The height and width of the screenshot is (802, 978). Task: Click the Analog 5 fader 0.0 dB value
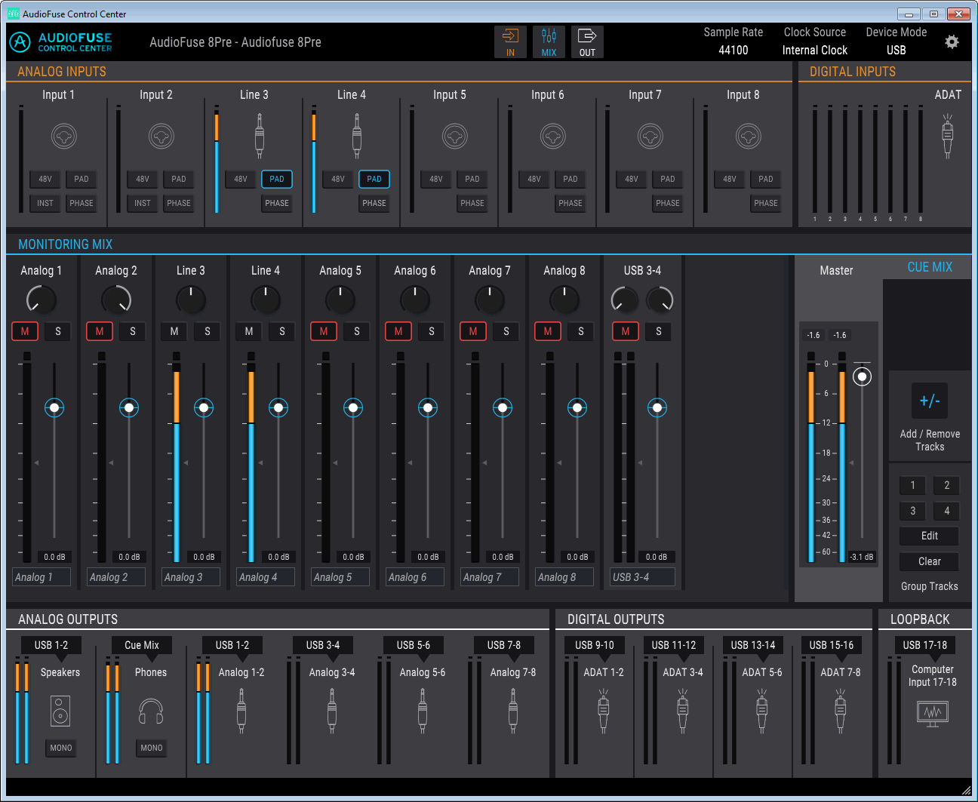(x=353, y=557)
